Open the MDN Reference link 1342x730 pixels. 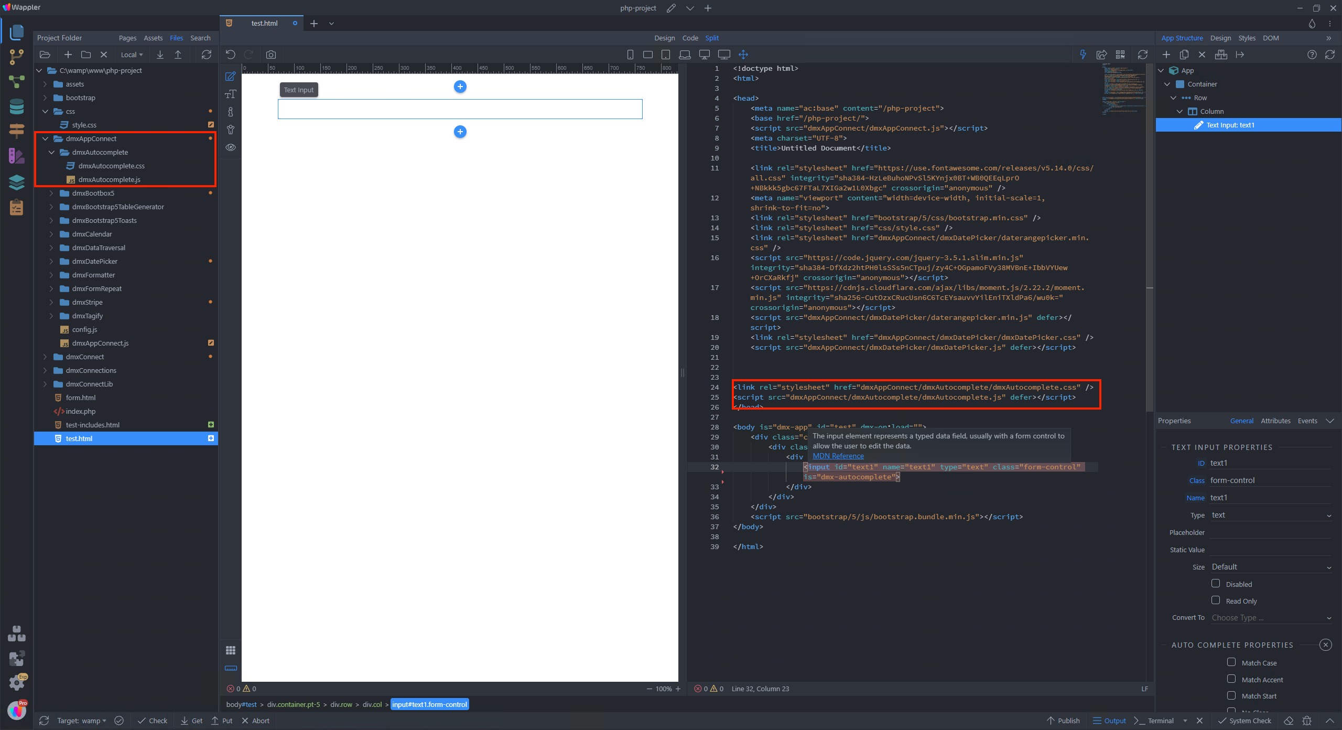click(x=838, y=456)
